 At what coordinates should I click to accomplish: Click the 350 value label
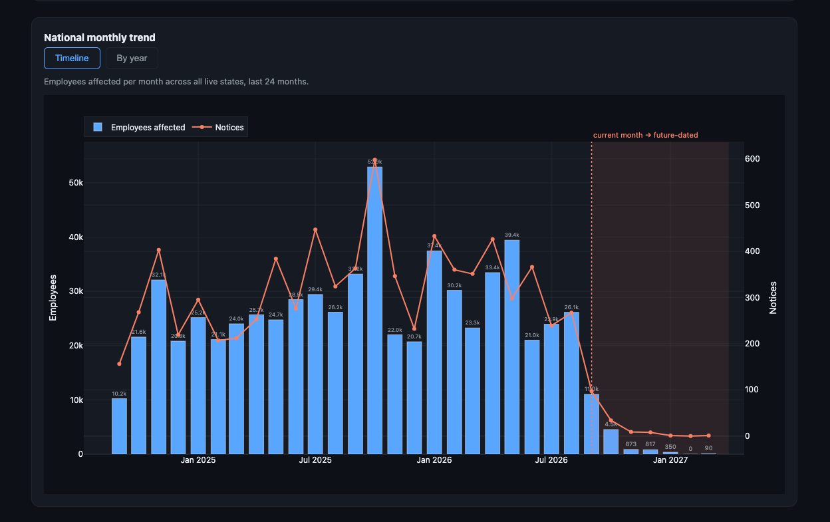(670, 447)
